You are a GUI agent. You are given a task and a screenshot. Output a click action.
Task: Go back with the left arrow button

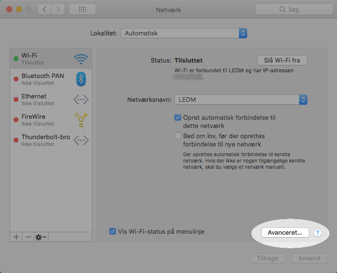45,9
